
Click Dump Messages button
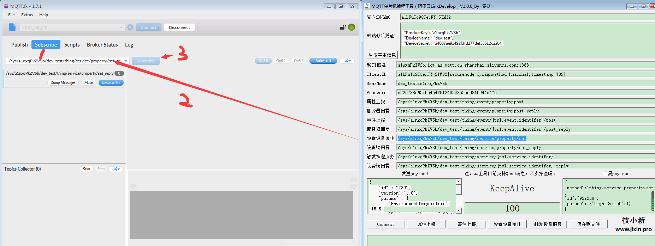coord(63,83)
